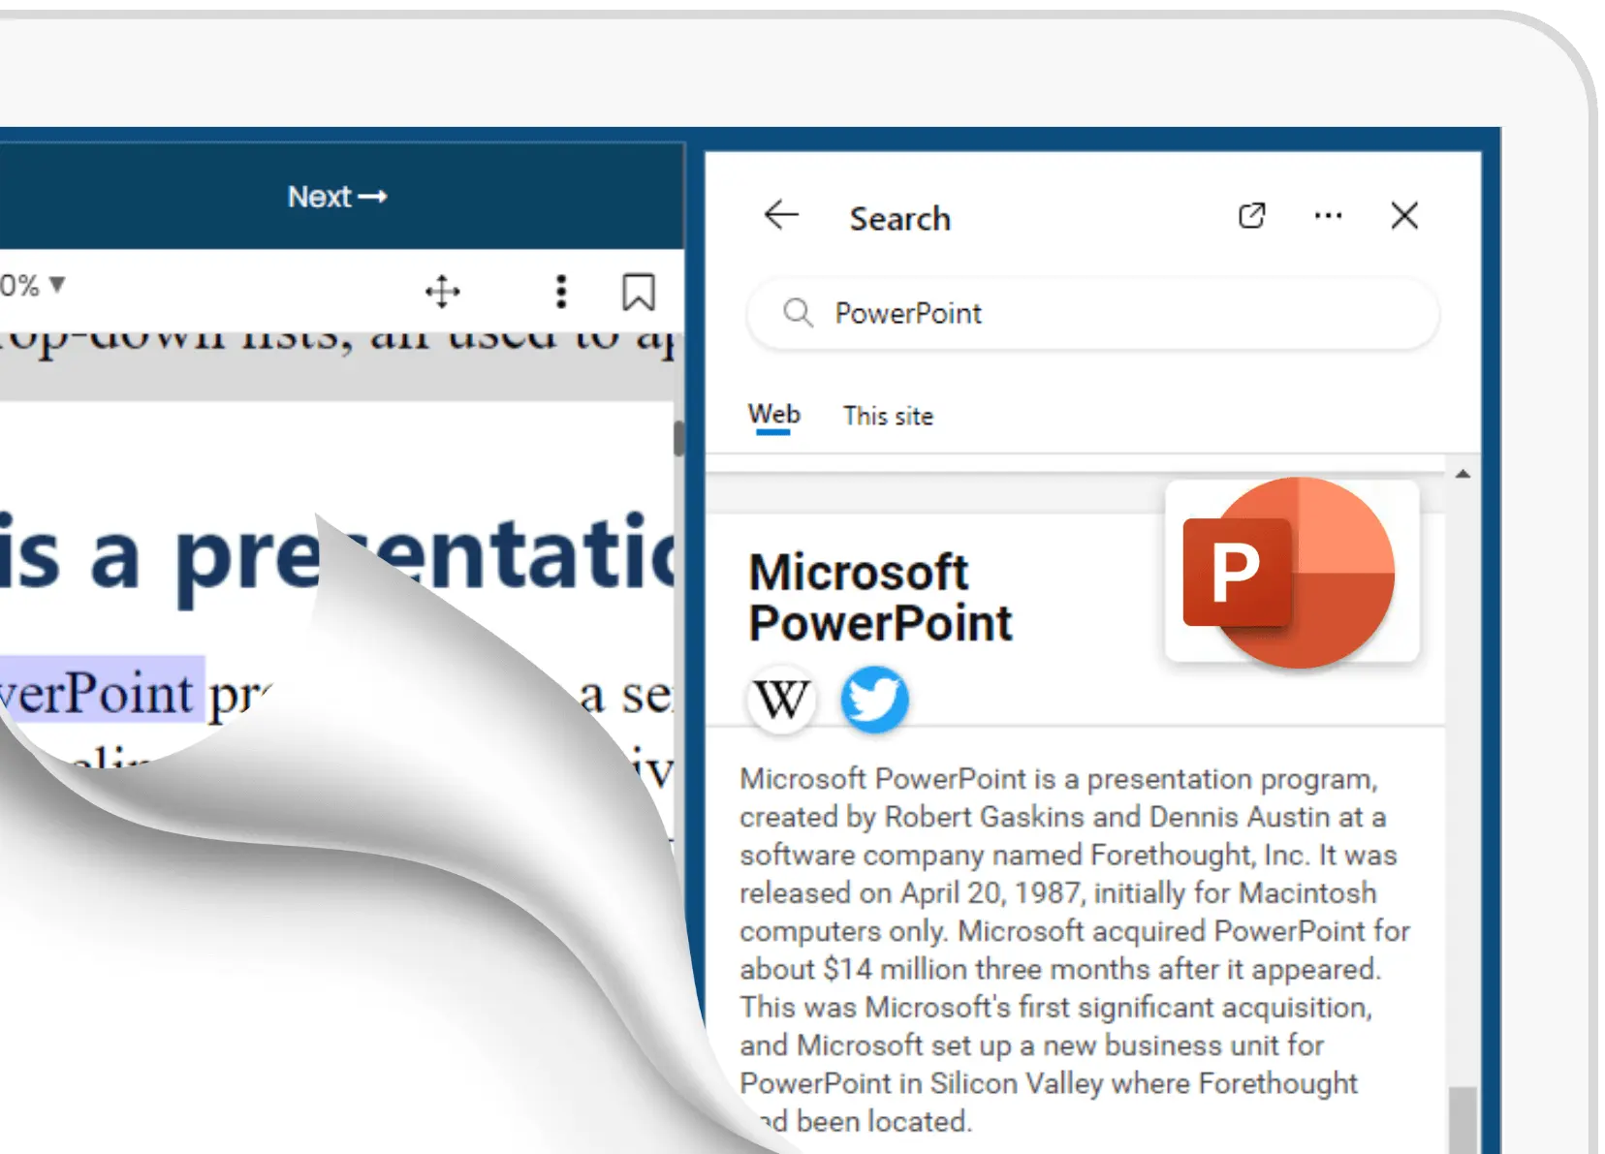Image resolution: width=1605 pixels, height=1154 pixels.
Task: Open the Twitter profile icon
Action: [x=874, y=699]
